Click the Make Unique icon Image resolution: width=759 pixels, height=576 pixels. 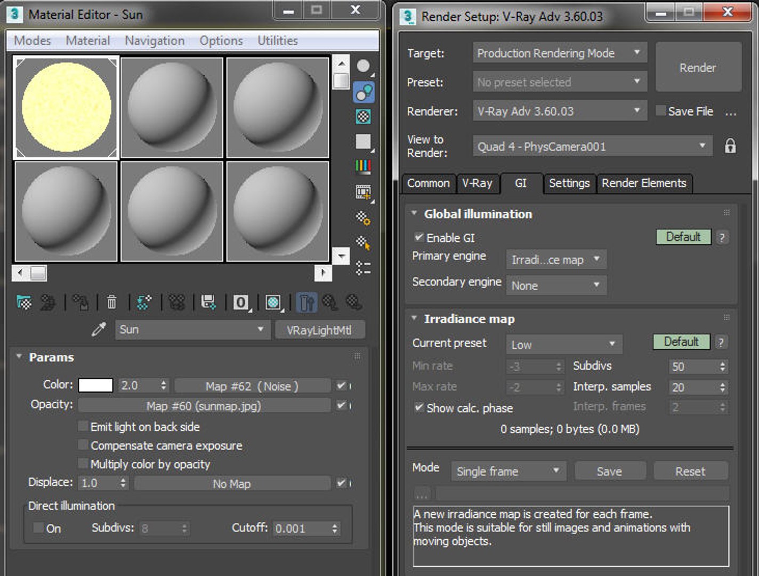click(176, 303)
